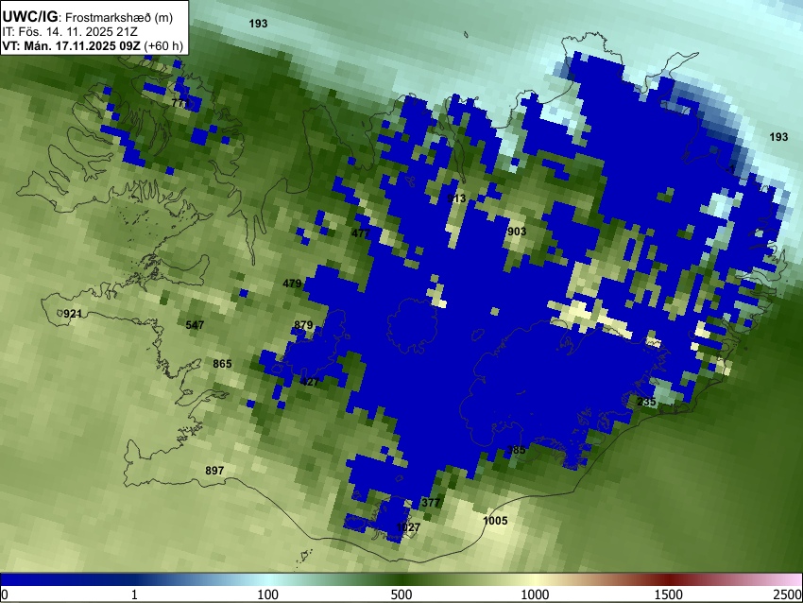The height and width of the screenshot is (603, 803).
Task: Click the 1005 value label
Action: 495,521
